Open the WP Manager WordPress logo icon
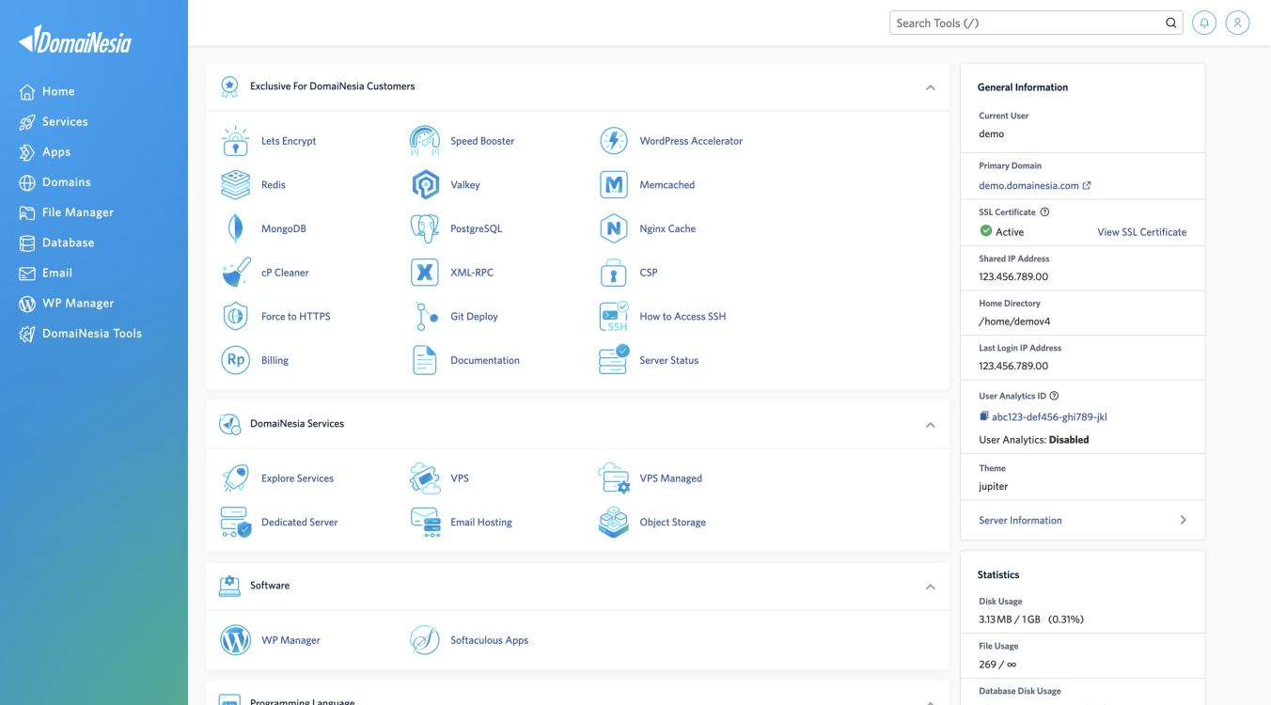Screen dimensions: 1271x705 [x=235, y=640]
